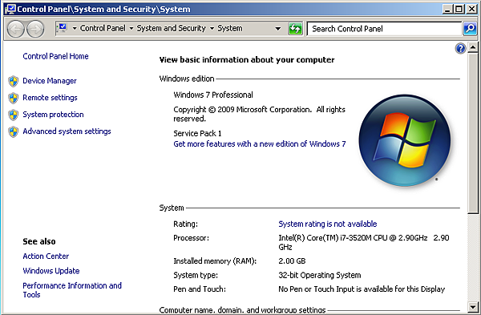Image resolution: width=481 pixels, height=315 pixels.
Task: Refresh the page with the green arrows button
Action: click(x=295, y=29)
